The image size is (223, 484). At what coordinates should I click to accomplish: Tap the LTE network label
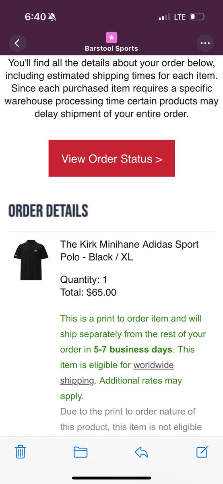(x=180, y=17)
